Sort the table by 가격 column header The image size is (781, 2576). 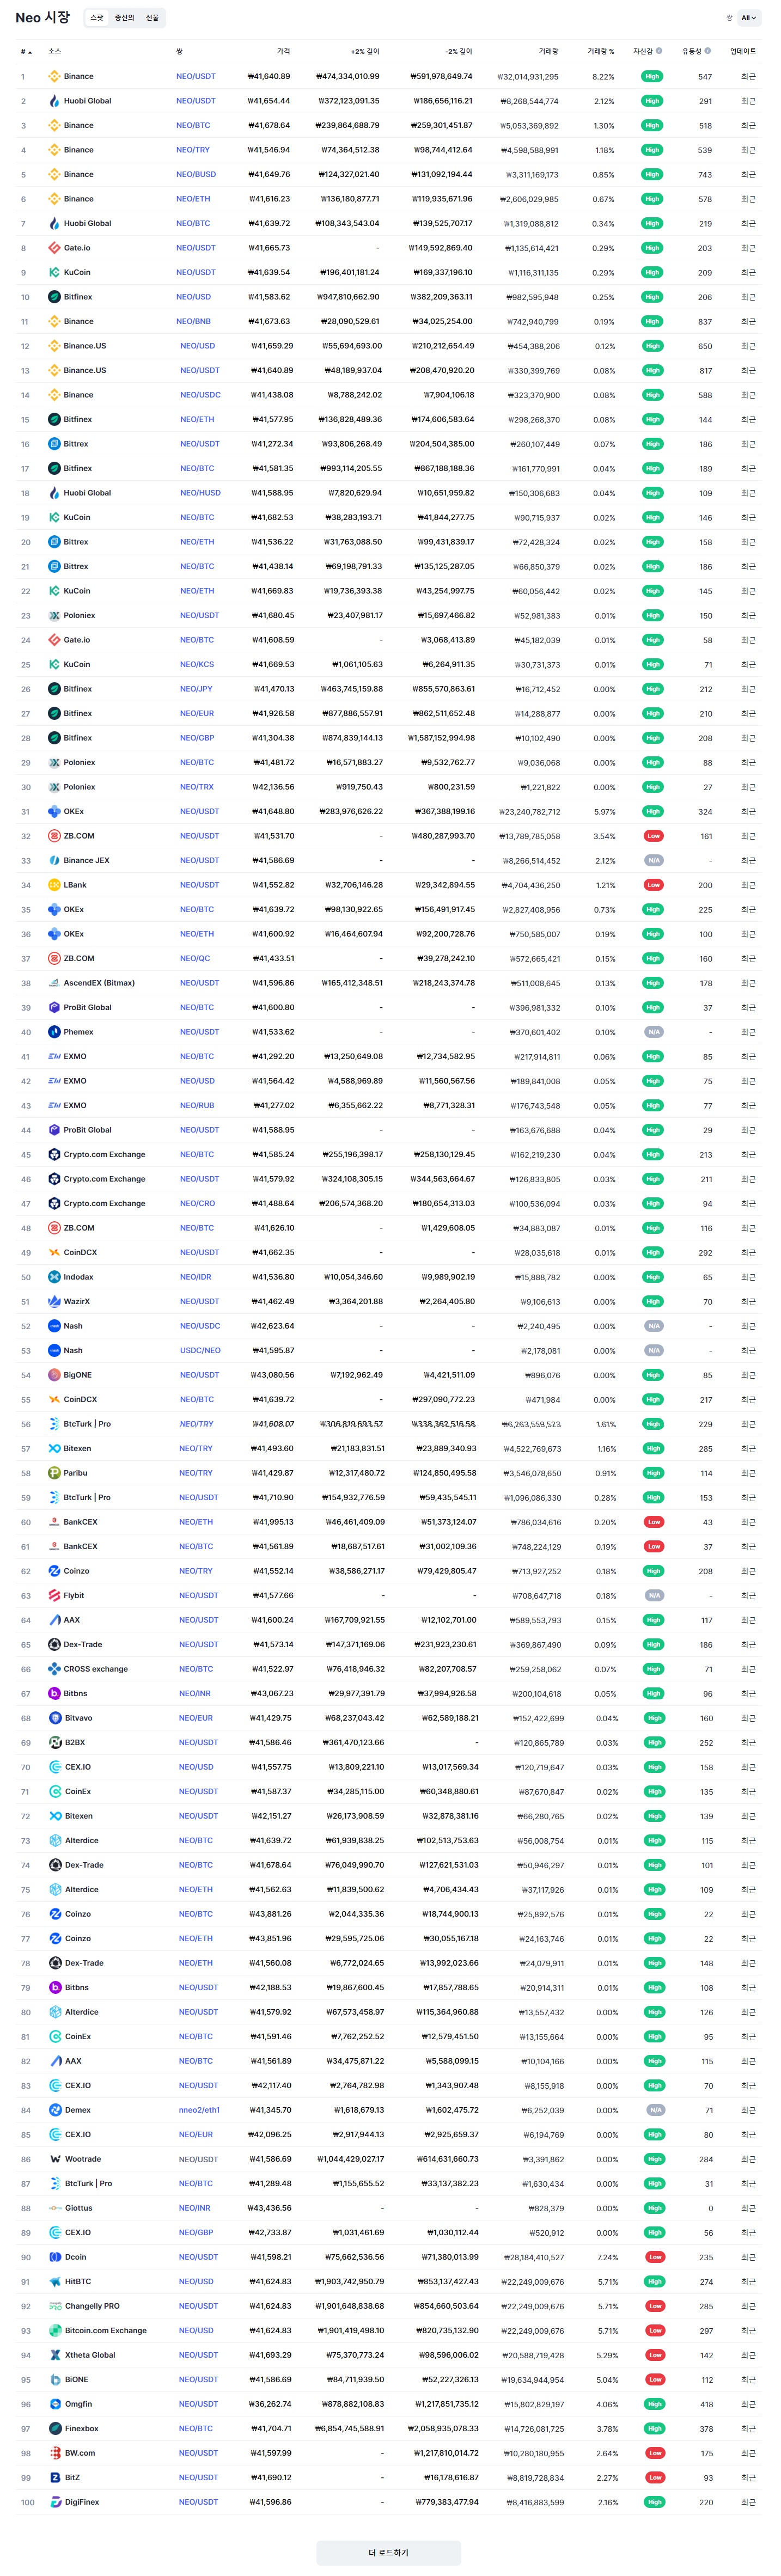coord(283,51)
